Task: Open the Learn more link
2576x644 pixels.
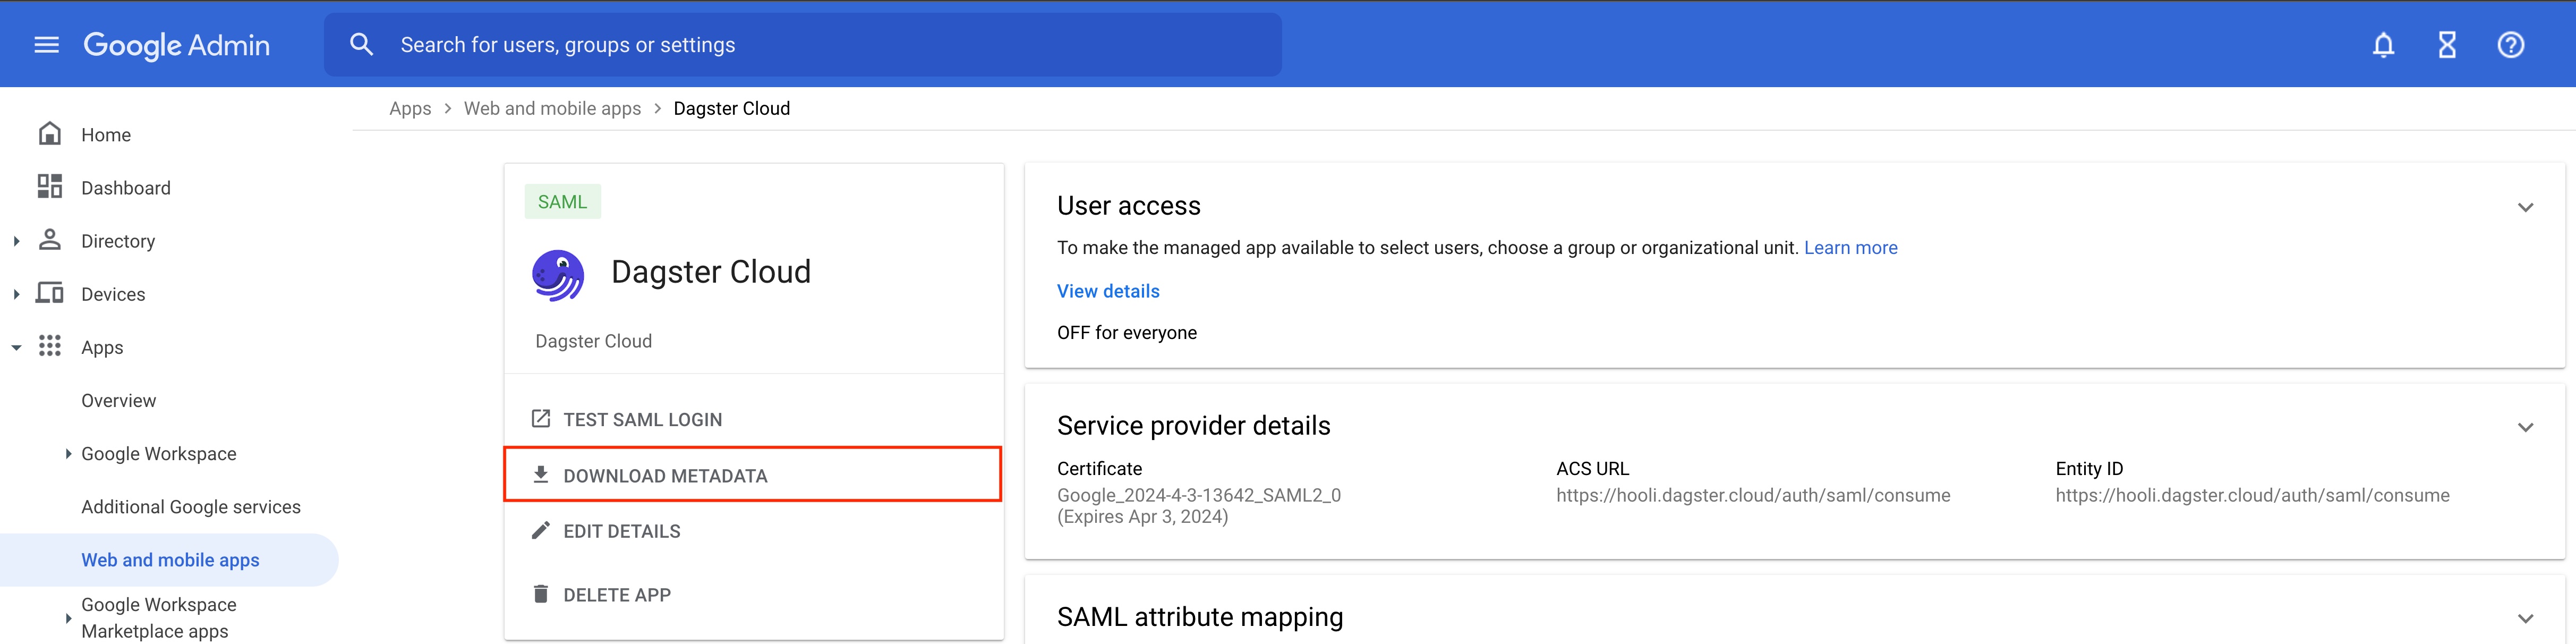Action: tap(1850, 247)
